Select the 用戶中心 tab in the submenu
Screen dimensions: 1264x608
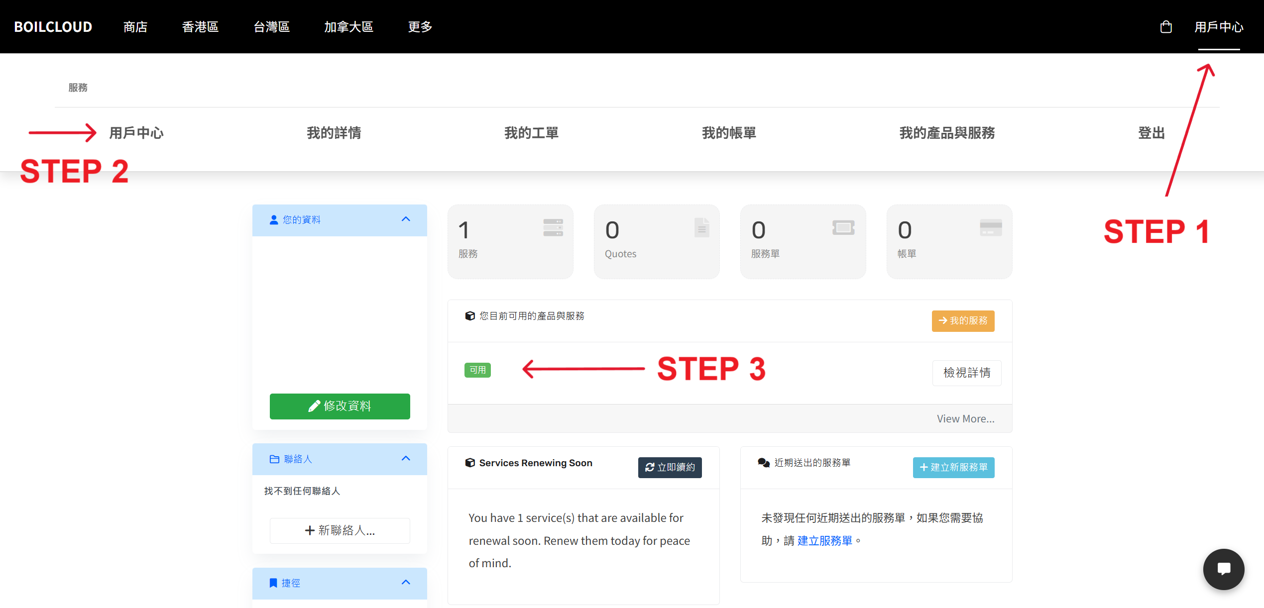136,133
